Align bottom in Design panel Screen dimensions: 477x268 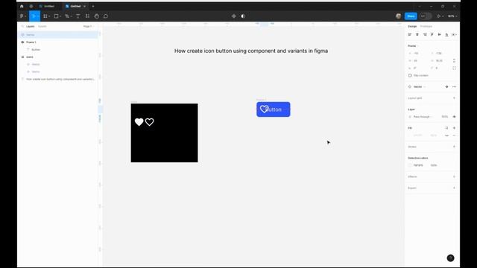(446, 35)
